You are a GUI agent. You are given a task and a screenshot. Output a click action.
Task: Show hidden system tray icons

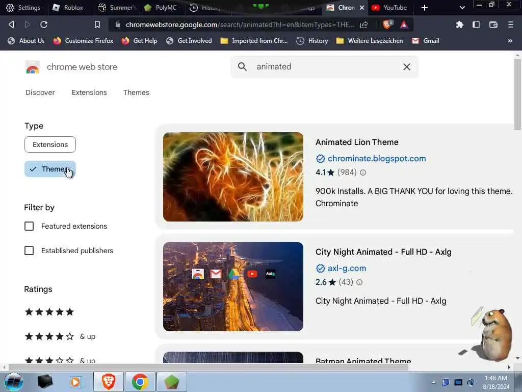click(433, 382)
